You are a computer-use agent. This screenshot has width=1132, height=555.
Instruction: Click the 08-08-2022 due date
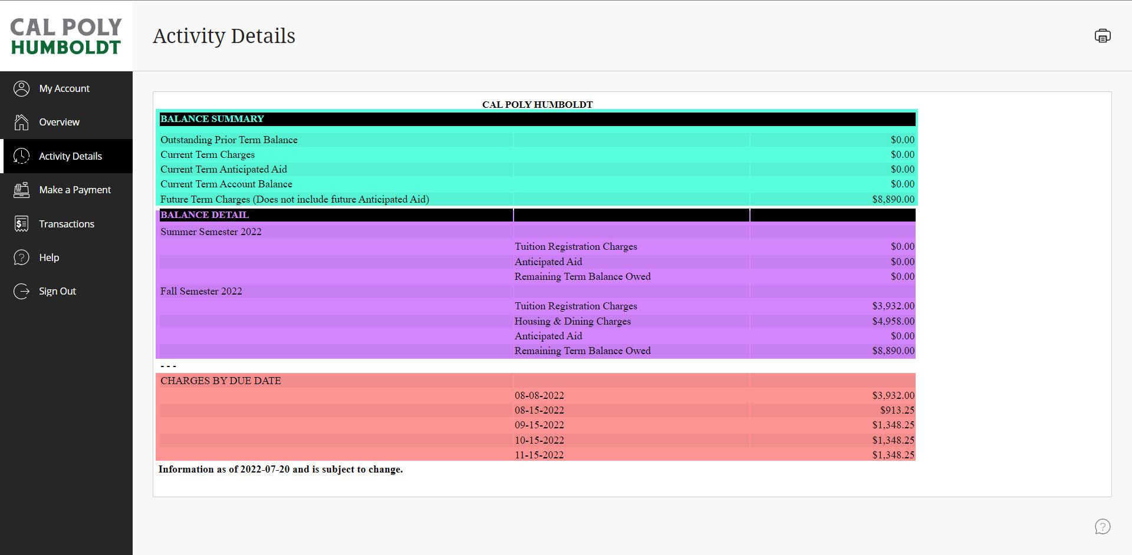pos(539,395)
